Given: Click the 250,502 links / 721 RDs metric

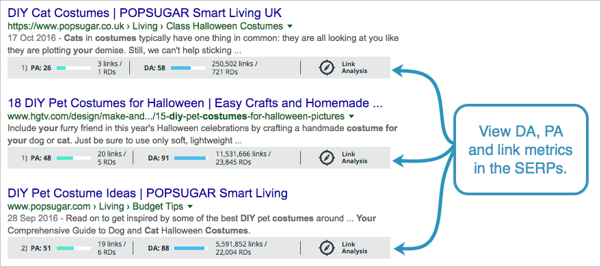Looking at the screenshot, I should (x=235, y=68).
